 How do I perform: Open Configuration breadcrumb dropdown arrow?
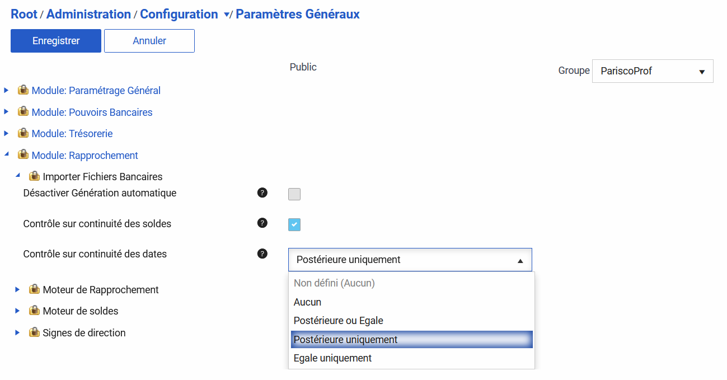(226, 15)
